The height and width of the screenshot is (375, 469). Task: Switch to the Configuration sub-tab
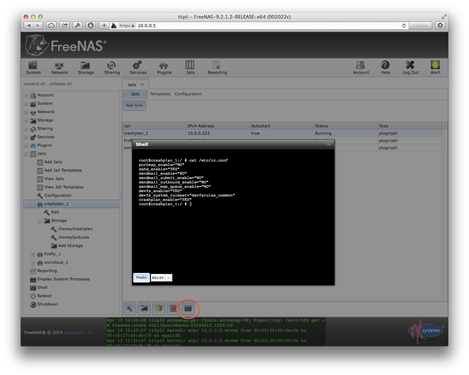(x=188, y=94)
